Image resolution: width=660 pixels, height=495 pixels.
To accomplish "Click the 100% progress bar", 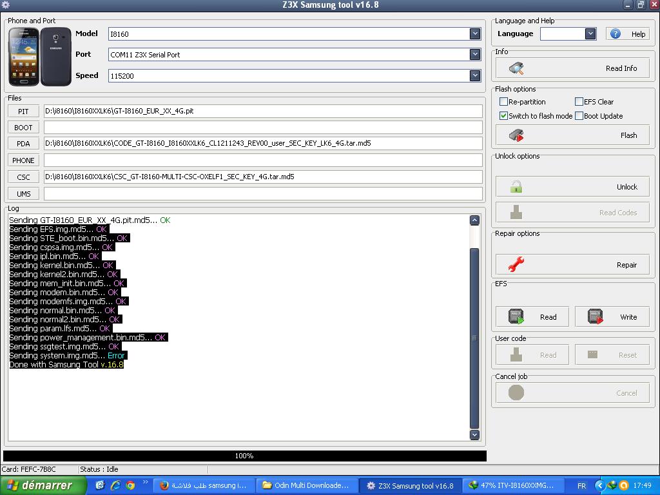I will click(x=244, y=456).
